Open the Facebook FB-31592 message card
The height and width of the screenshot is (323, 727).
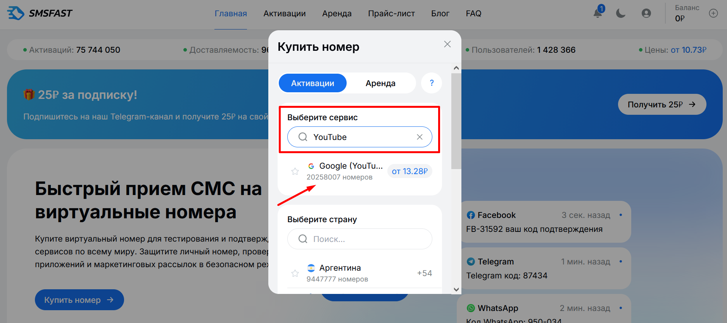[x=544, y=222]
